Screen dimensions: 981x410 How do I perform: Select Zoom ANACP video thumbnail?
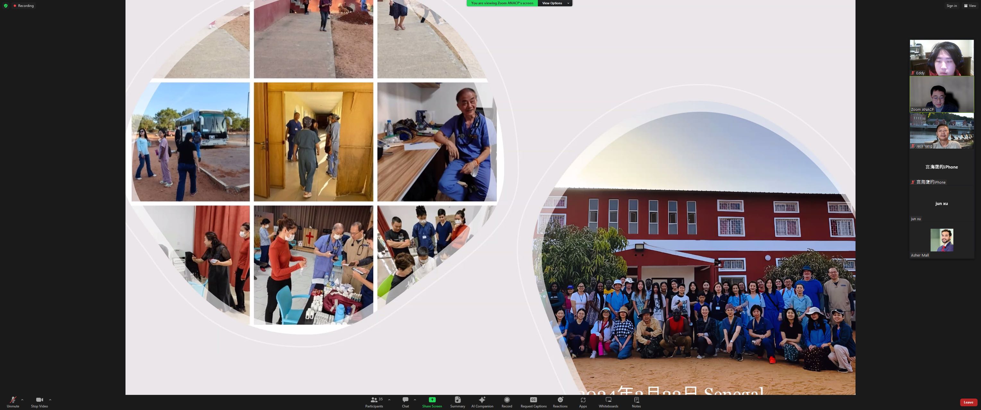pos(942,94)
